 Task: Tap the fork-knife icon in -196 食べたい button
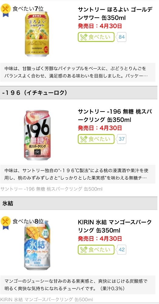click(84, 139)
